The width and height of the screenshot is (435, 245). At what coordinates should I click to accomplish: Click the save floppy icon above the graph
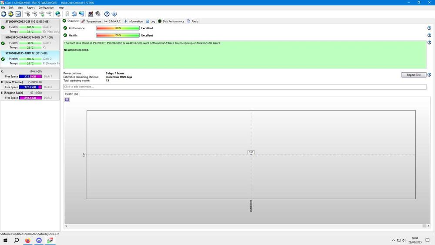[67, 100]
